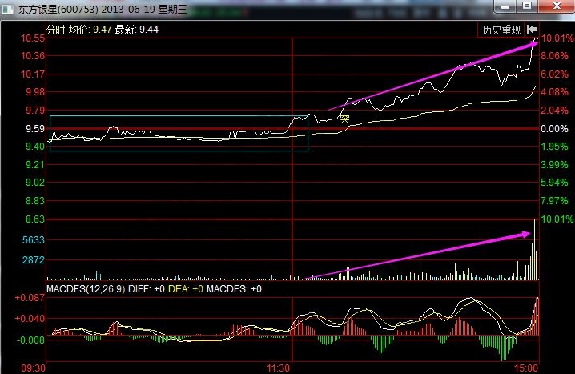
Task: Click the 11:30 time axis marker
Action: click(x=277, y=368)
